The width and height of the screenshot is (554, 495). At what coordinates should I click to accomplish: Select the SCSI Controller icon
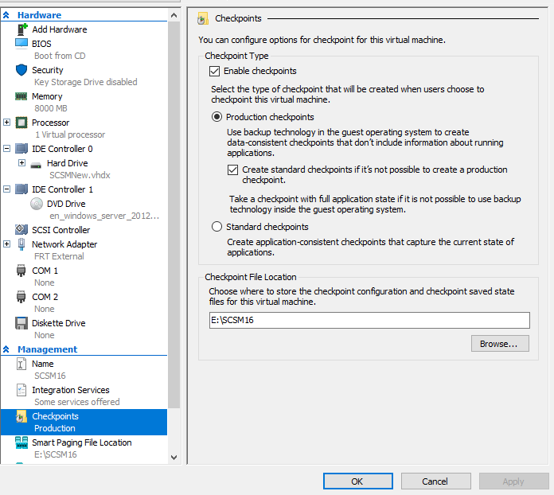tap(21, 230)
